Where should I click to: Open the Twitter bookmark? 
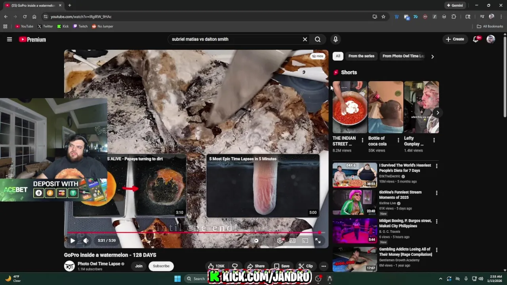click(x=45, y=27)
